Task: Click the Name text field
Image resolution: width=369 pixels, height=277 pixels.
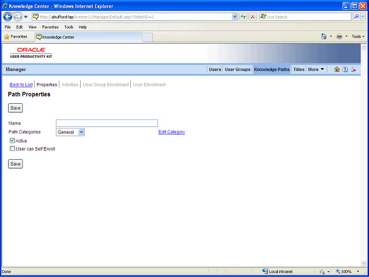Action: (x=107, y=123)
